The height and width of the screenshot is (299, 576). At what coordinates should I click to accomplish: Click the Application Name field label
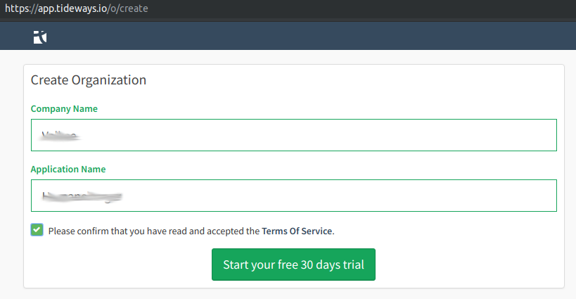coord(68,170)
